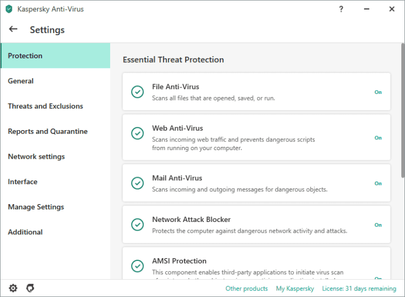Image resolution: width=405 pixels, height=297 pixels.
Task: Open the support agent icon in footer
Action: click(30, 288)
